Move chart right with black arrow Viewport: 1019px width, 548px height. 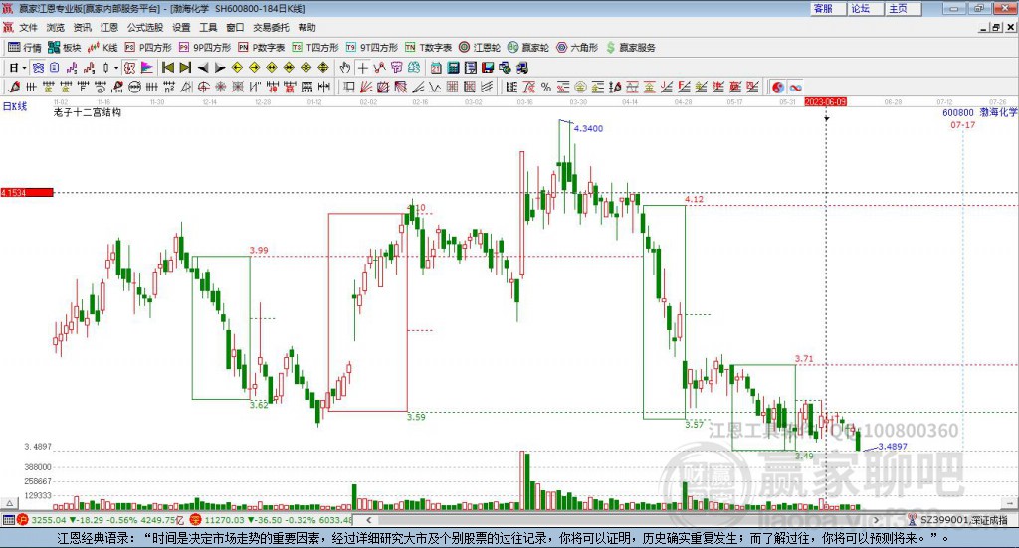220,68
